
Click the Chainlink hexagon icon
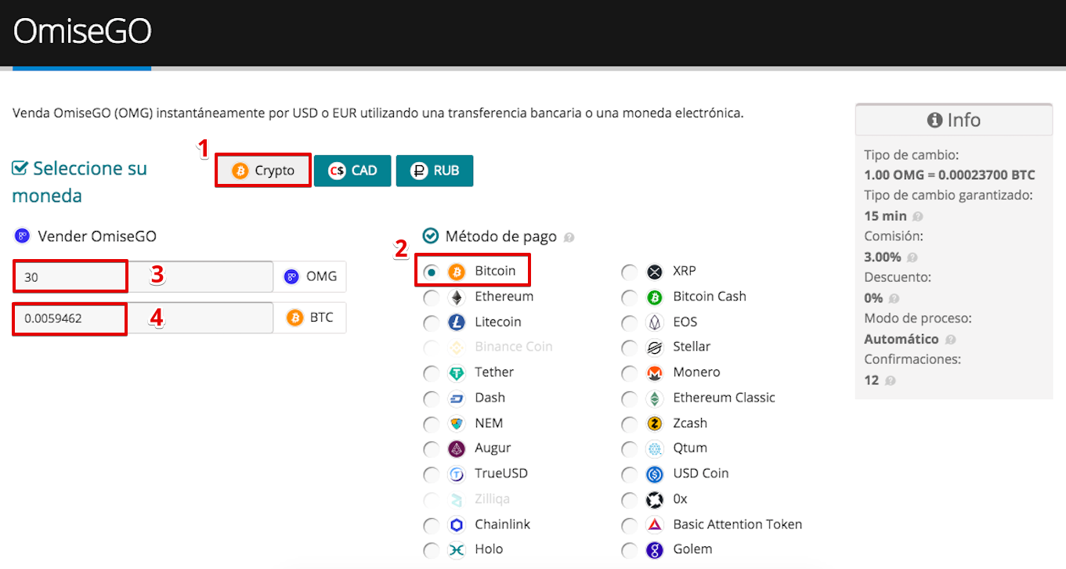(x=457, y=525)
